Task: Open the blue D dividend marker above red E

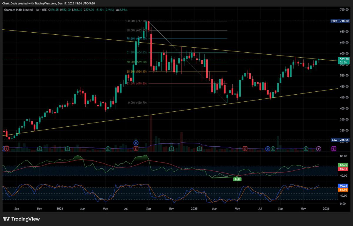Action: (136, 143)
